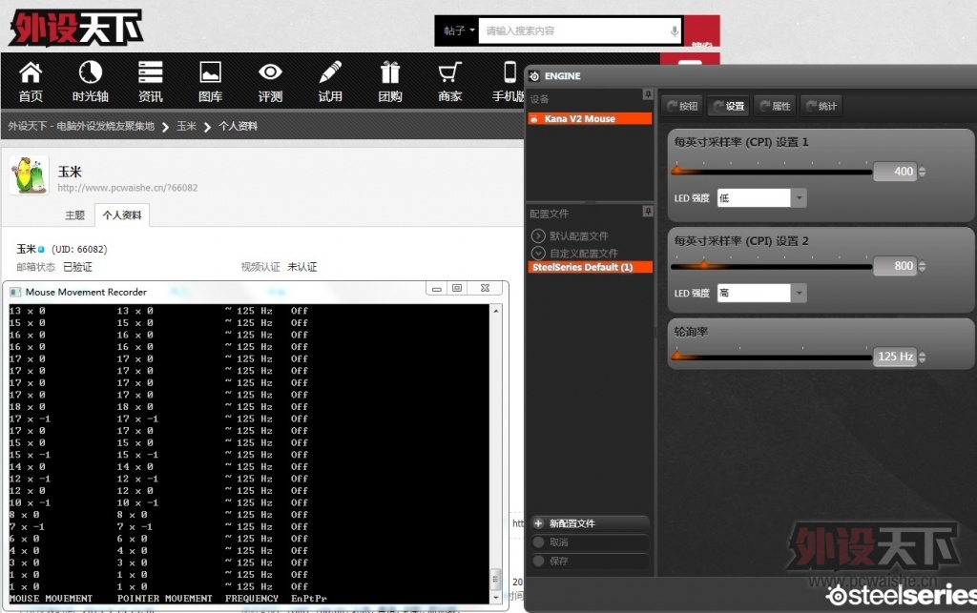977x613 pixels.
Task: Switch to the 设置 tab in Engine
Action: 729,106
